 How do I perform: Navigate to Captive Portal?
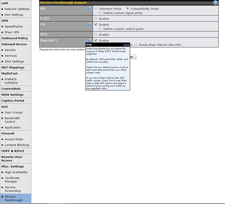pyautogui.click(x=13, y=101)
